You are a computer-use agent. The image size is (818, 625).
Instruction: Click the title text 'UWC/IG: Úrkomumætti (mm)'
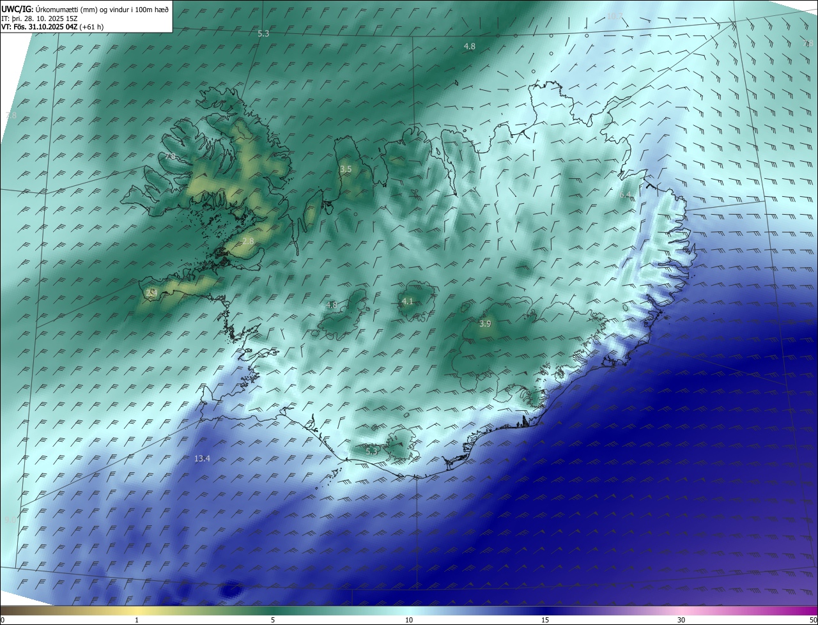50,10
